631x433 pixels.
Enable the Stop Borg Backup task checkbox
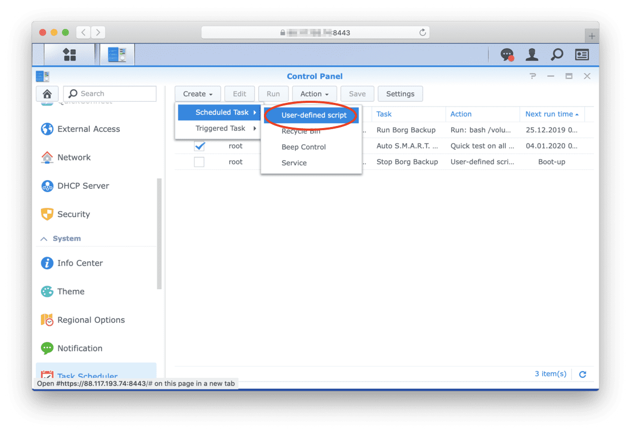click(x=199, y=162)
